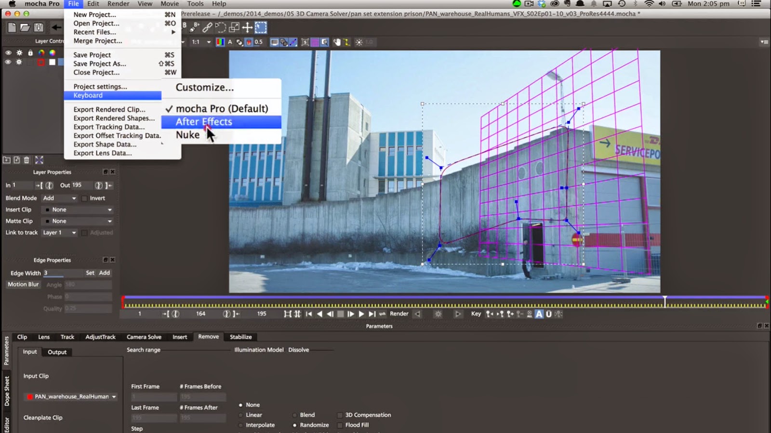The width and height of the screenshot is (771, 433).
Task: Click the Set In point icon
Action: (39, 185)
